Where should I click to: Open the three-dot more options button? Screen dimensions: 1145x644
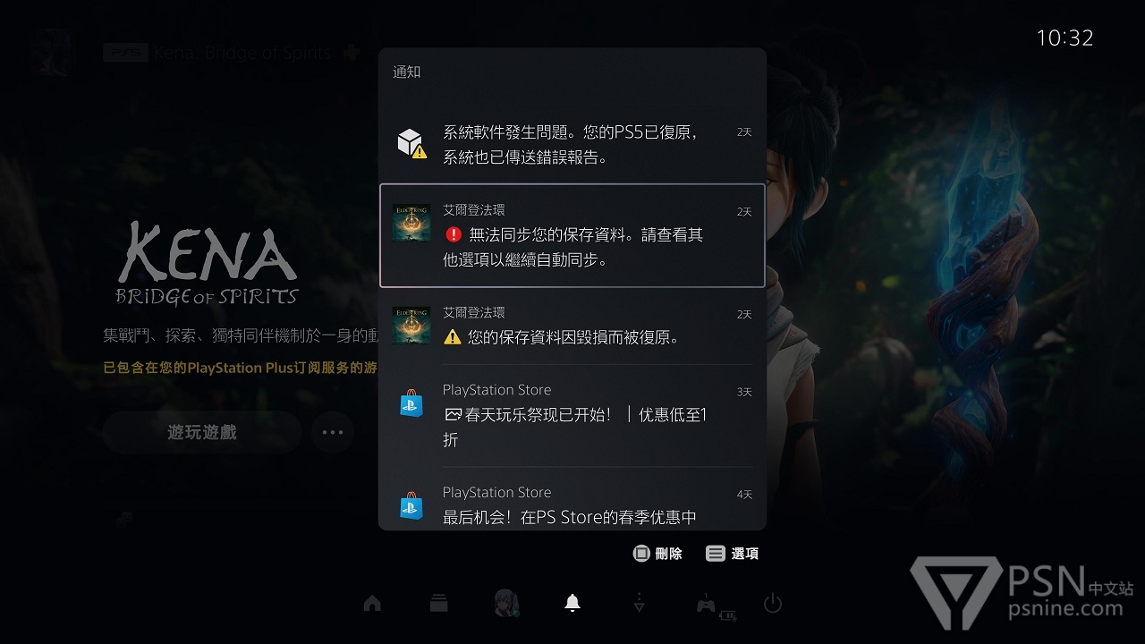[x=333, y=432]
